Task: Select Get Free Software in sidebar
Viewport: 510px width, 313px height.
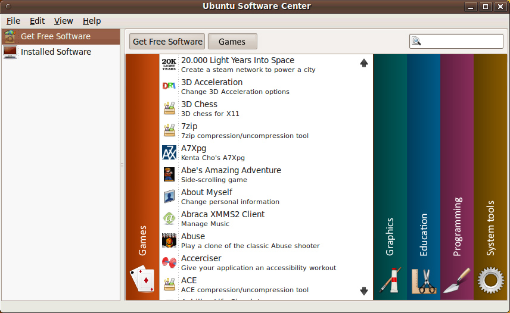Action: 61,36
